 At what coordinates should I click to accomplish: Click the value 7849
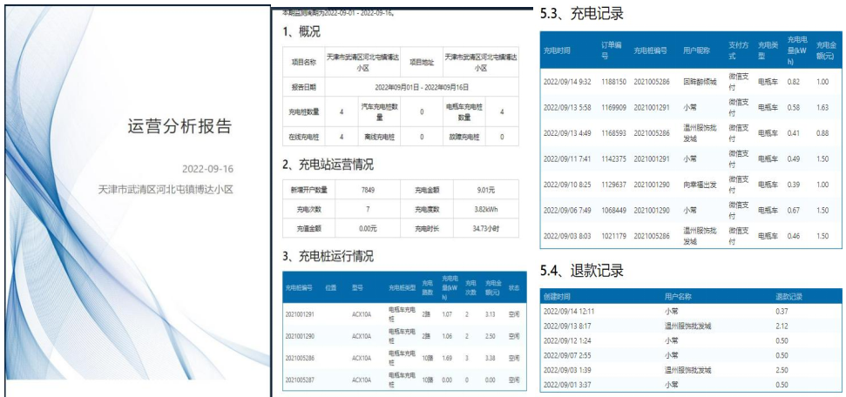tap(369, 190)
